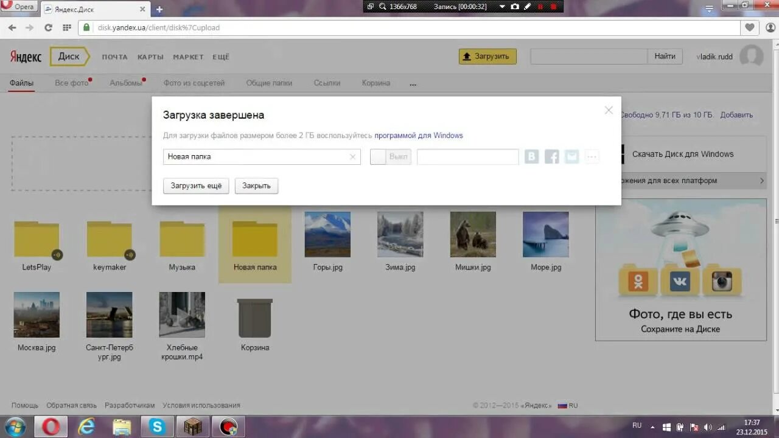Select the LetsPlay folder
The image size is (779, 438).
[37, 240]
